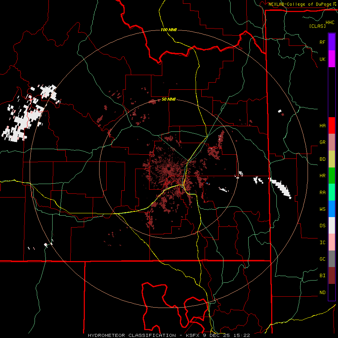Click the IC legend label

coord(322,243)
